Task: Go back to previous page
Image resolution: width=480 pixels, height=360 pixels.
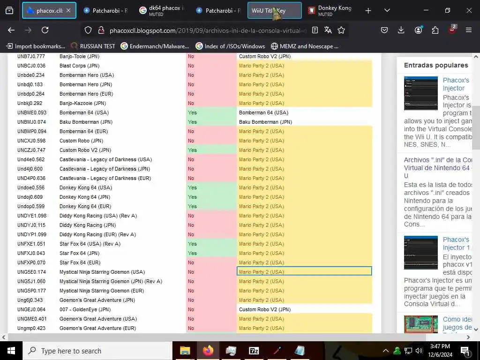Action: [11, 30]
